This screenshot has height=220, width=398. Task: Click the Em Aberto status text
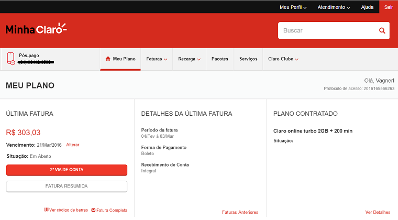pos(40,156)
